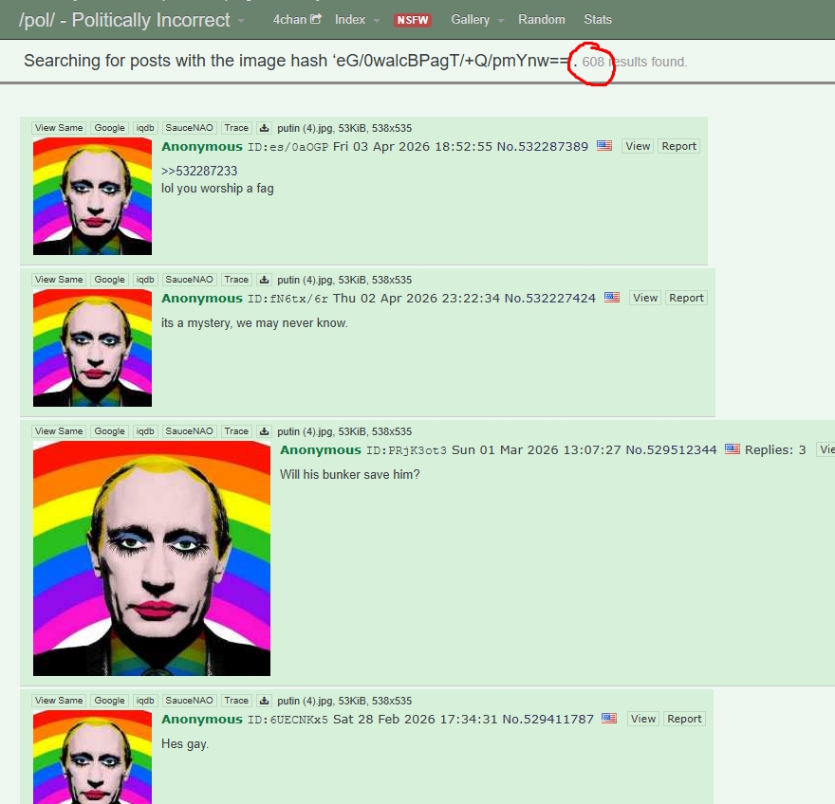This screenshot has height=804, width=835.
Task: Click View Same on post No.529512344
Action: tap(59, 431)
